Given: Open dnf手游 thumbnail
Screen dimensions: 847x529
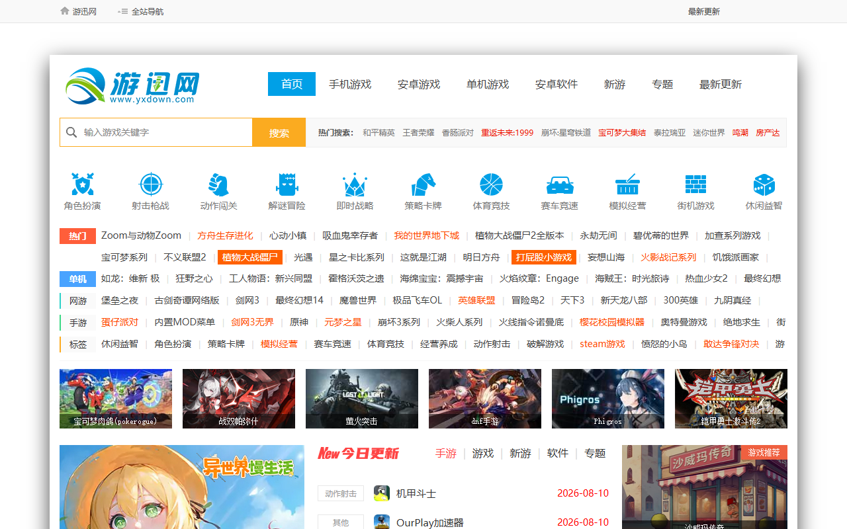Looking at the screenshot, I should click(x=485, y=399).
